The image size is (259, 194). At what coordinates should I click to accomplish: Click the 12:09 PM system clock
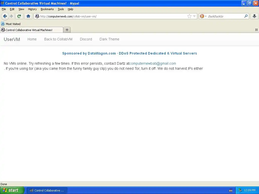[250, 190]
